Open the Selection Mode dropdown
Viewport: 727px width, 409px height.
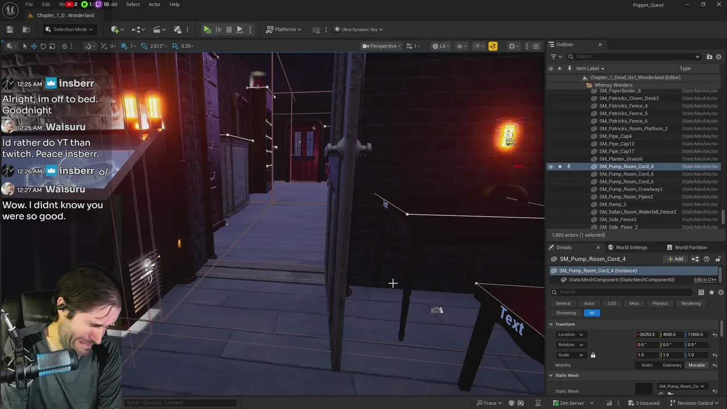[69, 30]
